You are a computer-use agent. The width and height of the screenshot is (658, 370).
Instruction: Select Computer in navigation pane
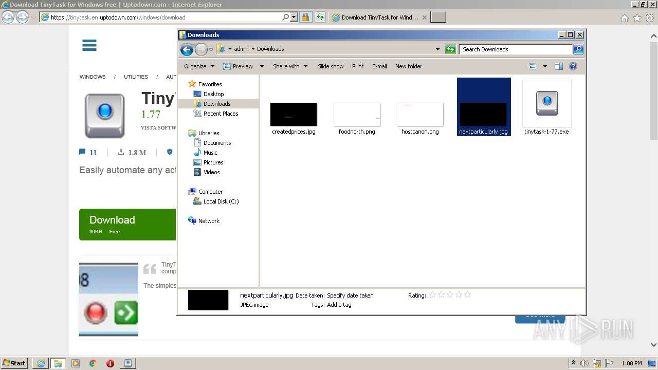210,192
